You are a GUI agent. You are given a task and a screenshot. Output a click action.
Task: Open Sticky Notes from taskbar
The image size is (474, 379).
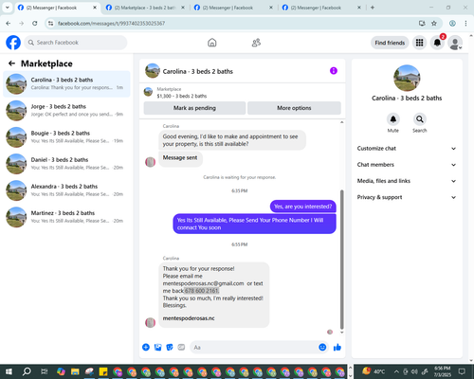(x=103, y=371)
